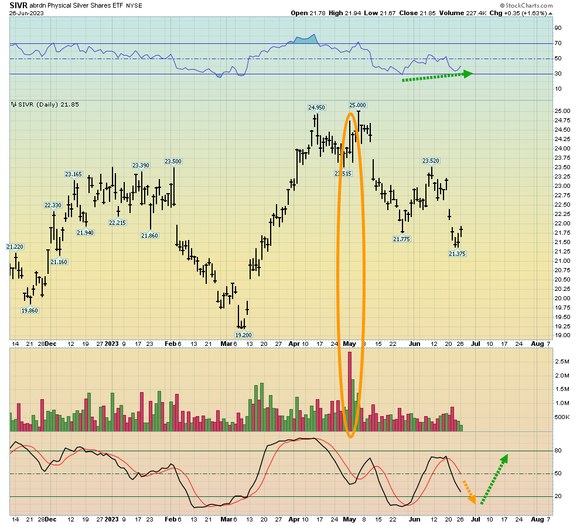The image size is (580, 525).
Task: Click the 23.500 high price label
Action: pyautogui.click(x=173, y=161)
